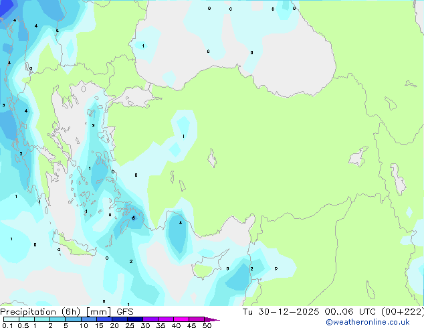Click the island of Crete on the map
This screenshot has width=424, height=328.
[x=74, y=245]
